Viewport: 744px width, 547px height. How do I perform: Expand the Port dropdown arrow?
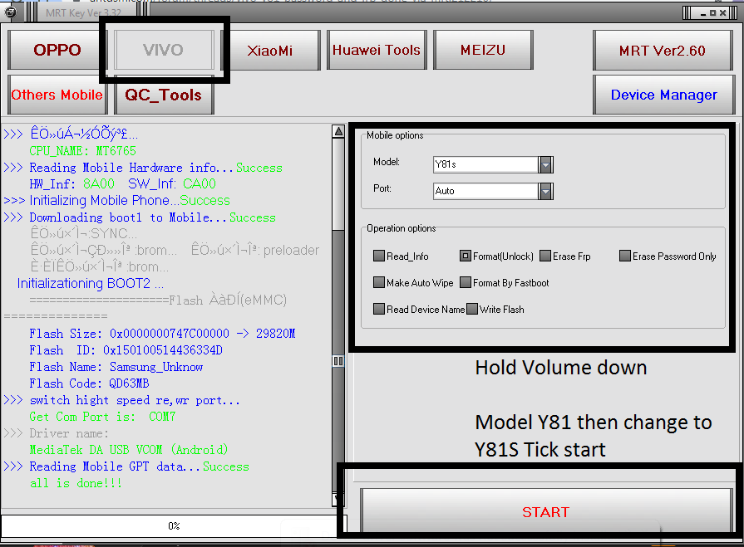click(x=545, y=192)
